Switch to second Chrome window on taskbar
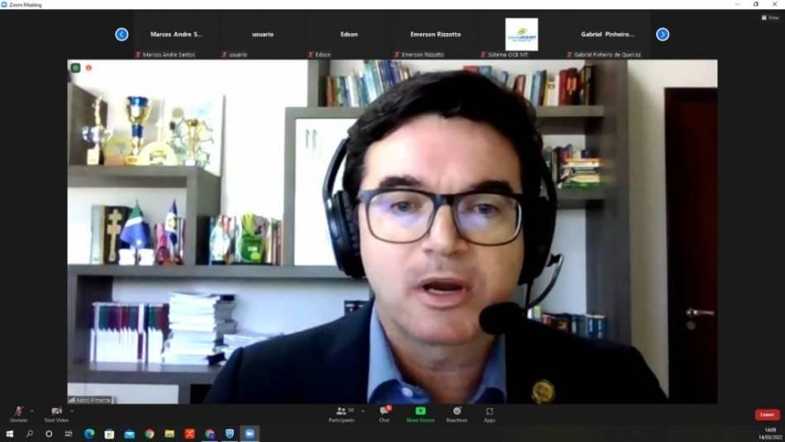This screenshot has width=785, height=442. coord(210,434)
